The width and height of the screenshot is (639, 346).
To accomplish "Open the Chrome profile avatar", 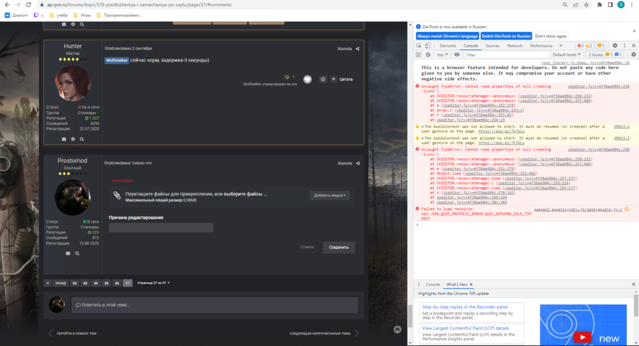I will pos(620,4).
